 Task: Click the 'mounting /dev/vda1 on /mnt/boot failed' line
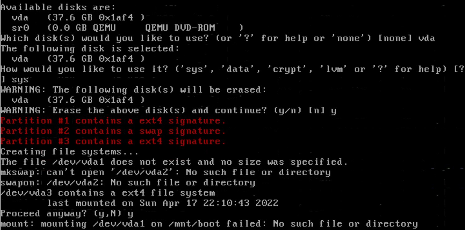(x=209, y=224)
